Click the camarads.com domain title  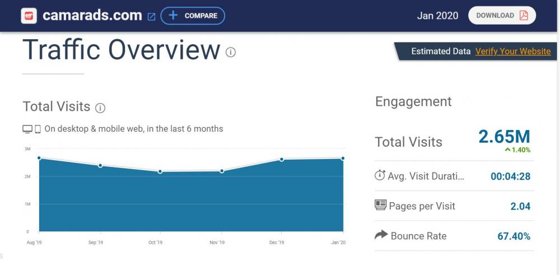[x=92, y=15]
